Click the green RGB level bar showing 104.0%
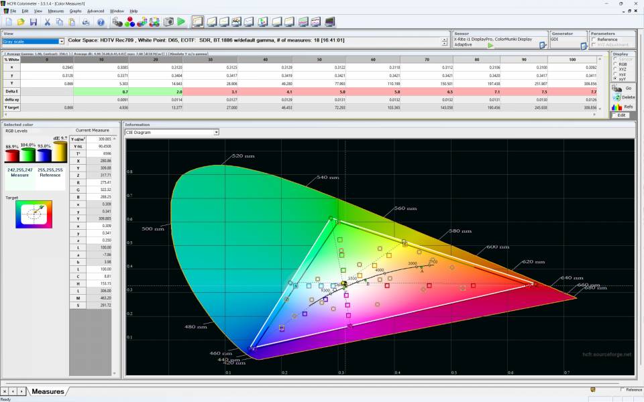The image size is (644, 402). 28,154
